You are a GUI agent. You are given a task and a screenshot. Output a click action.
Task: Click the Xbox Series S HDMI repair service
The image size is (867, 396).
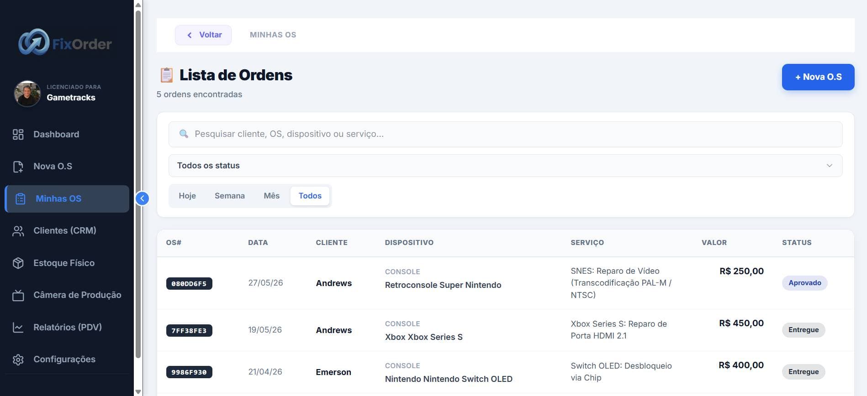click(x=619, y=330)
